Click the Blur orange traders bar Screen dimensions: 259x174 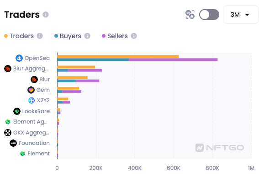tap(72, 78)
